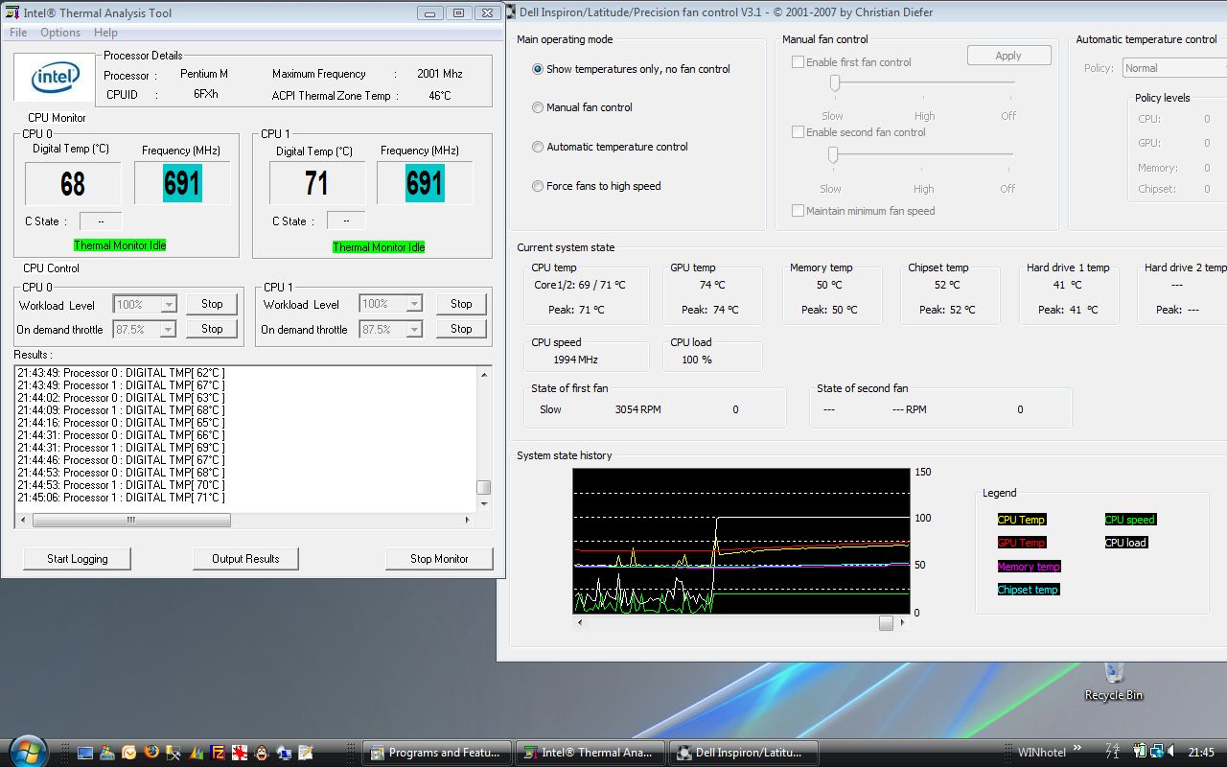The image size is (1227, 767).
Task: Click the battery power tray icon
Action: (1140, 751)
